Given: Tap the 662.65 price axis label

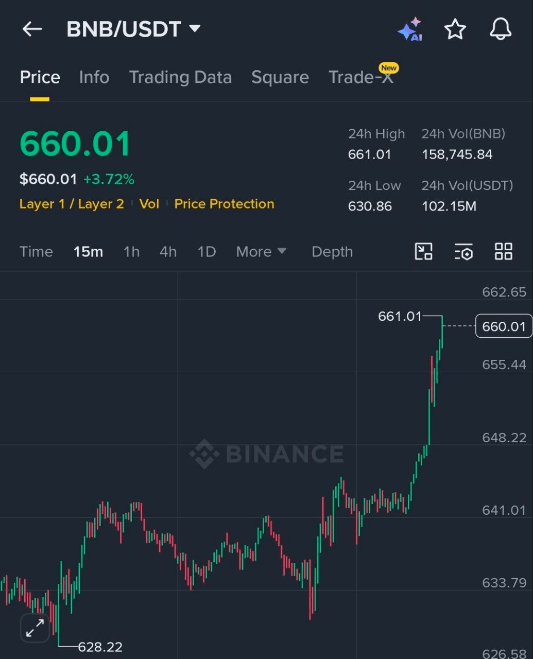Looking at the screenshot, I should click(x=504, y=292).
